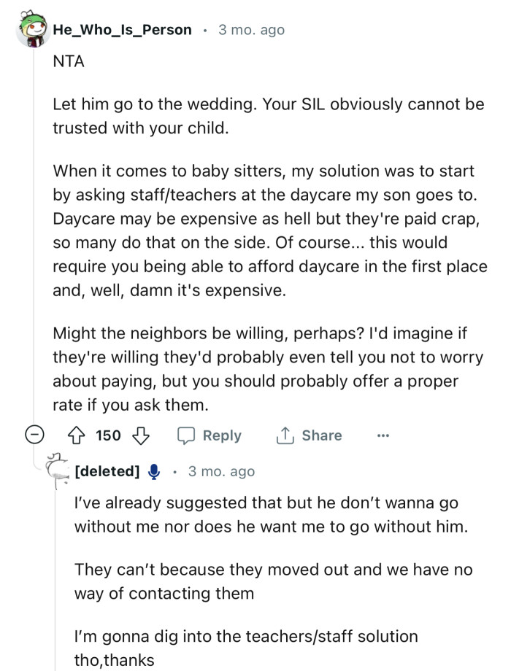Expand more actions via the ellipsis
511x671 pixels.
[x=383, y=435]
